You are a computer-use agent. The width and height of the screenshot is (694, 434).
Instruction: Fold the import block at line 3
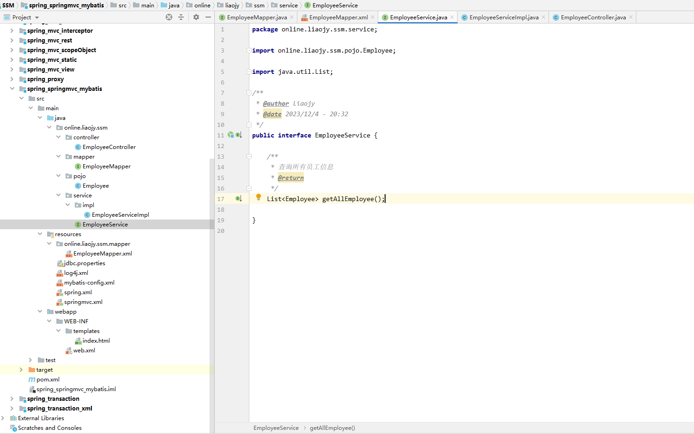[249, 50]
